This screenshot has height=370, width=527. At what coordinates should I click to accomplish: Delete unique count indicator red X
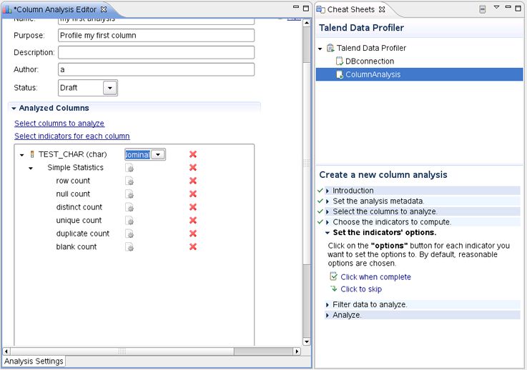click(193, 220)
